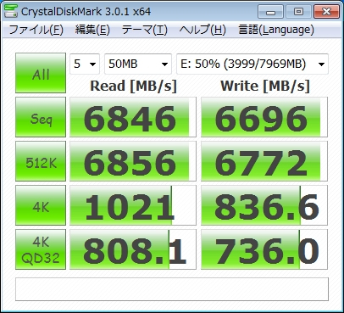Select the 512K write result 6772

264,161
